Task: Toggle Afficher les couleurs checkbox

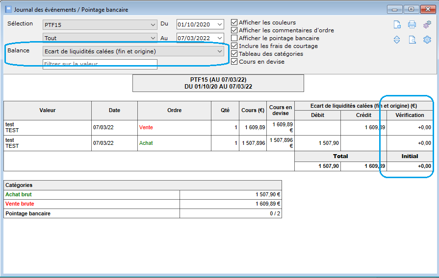Action: (234, 23)
